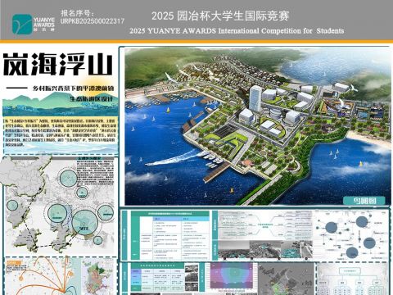Open the purple-blue heat map diagram
The height and width of the screenshot is (295, 393).
tap(232, 276)
